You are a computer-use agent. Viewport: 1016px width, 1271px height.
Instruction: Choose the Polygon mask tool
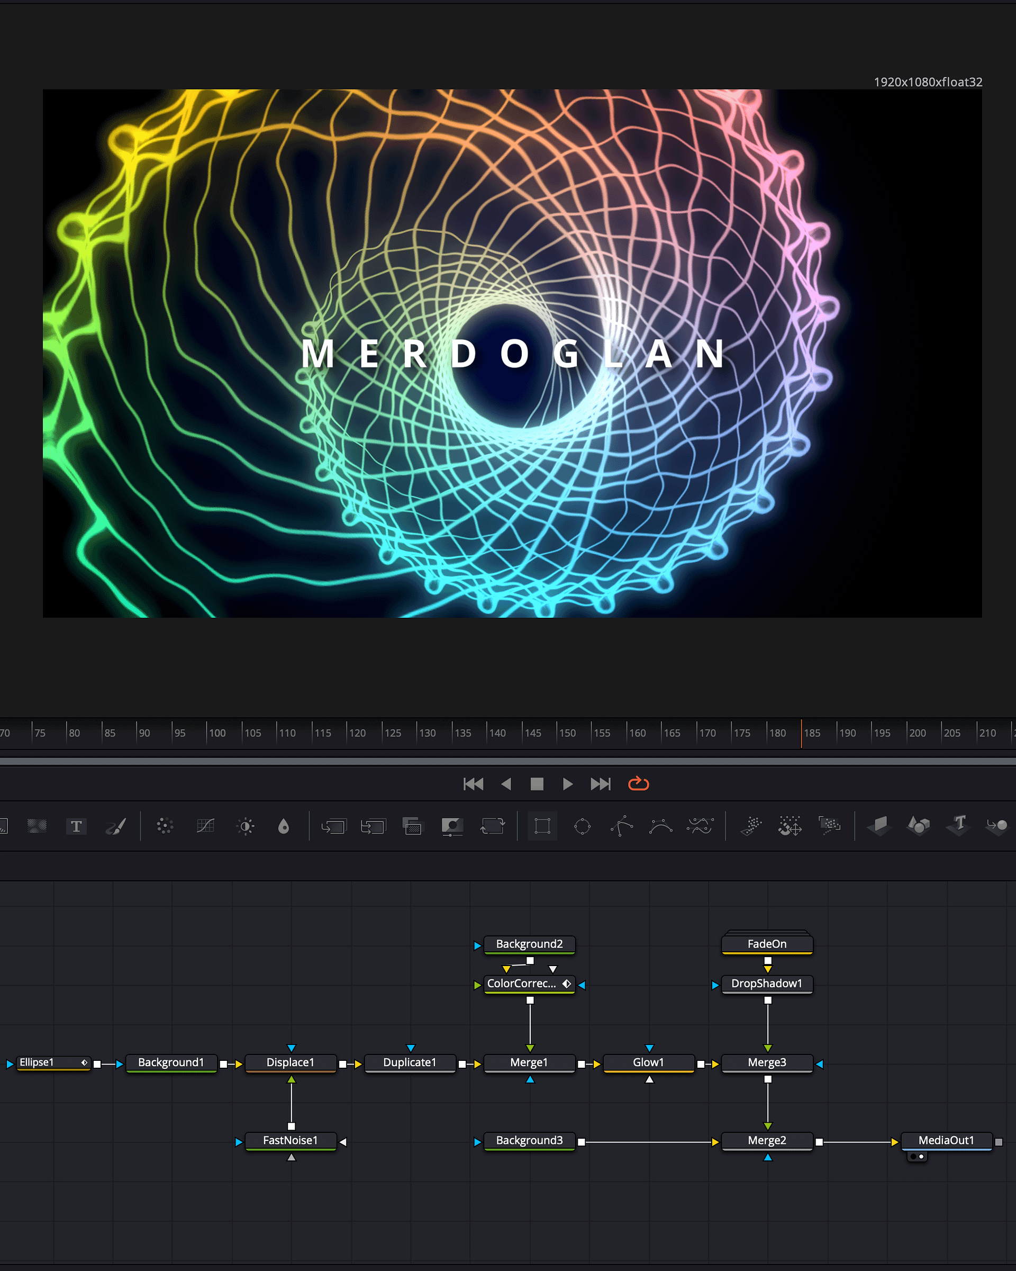(x=622, y=826)
